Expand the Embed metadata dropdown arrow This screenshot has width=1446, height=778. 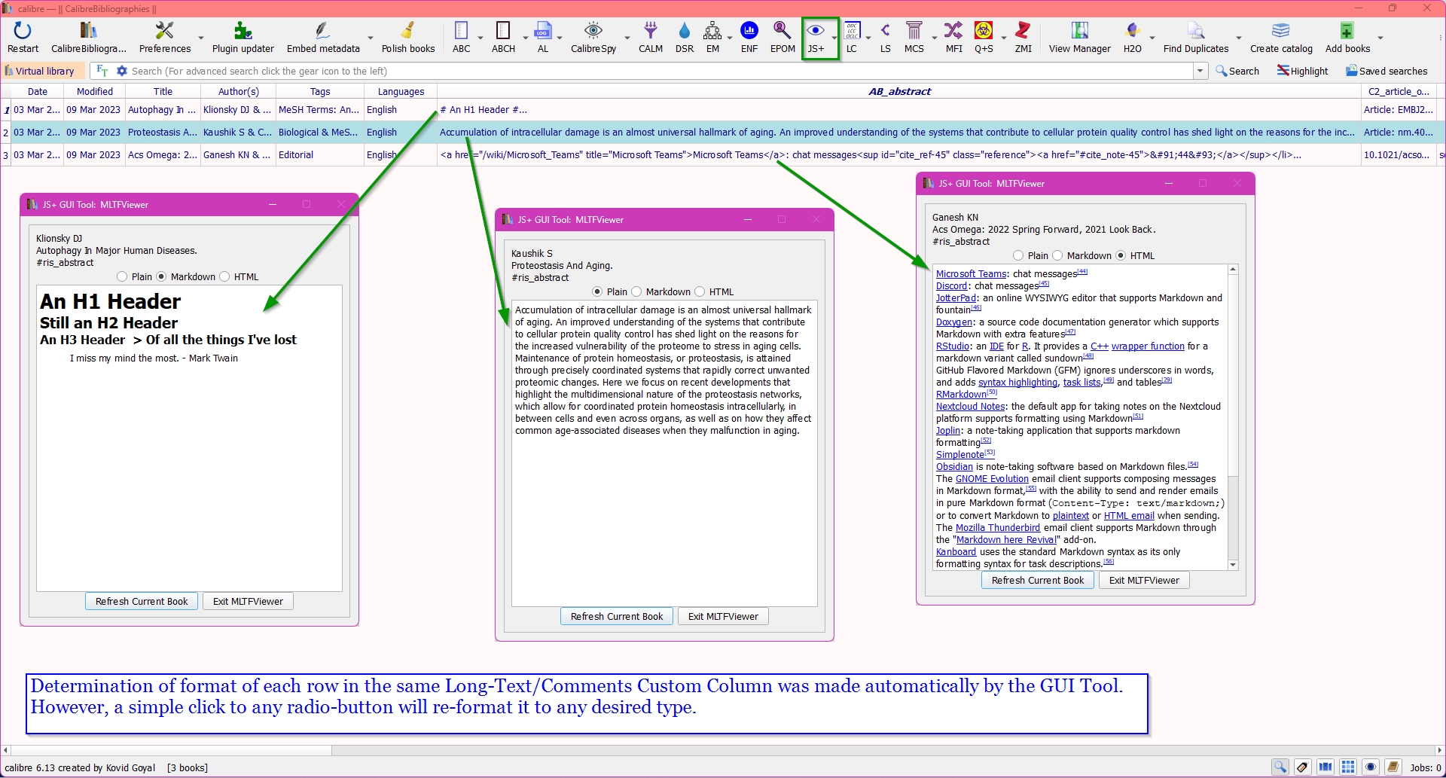coord(371,38)
